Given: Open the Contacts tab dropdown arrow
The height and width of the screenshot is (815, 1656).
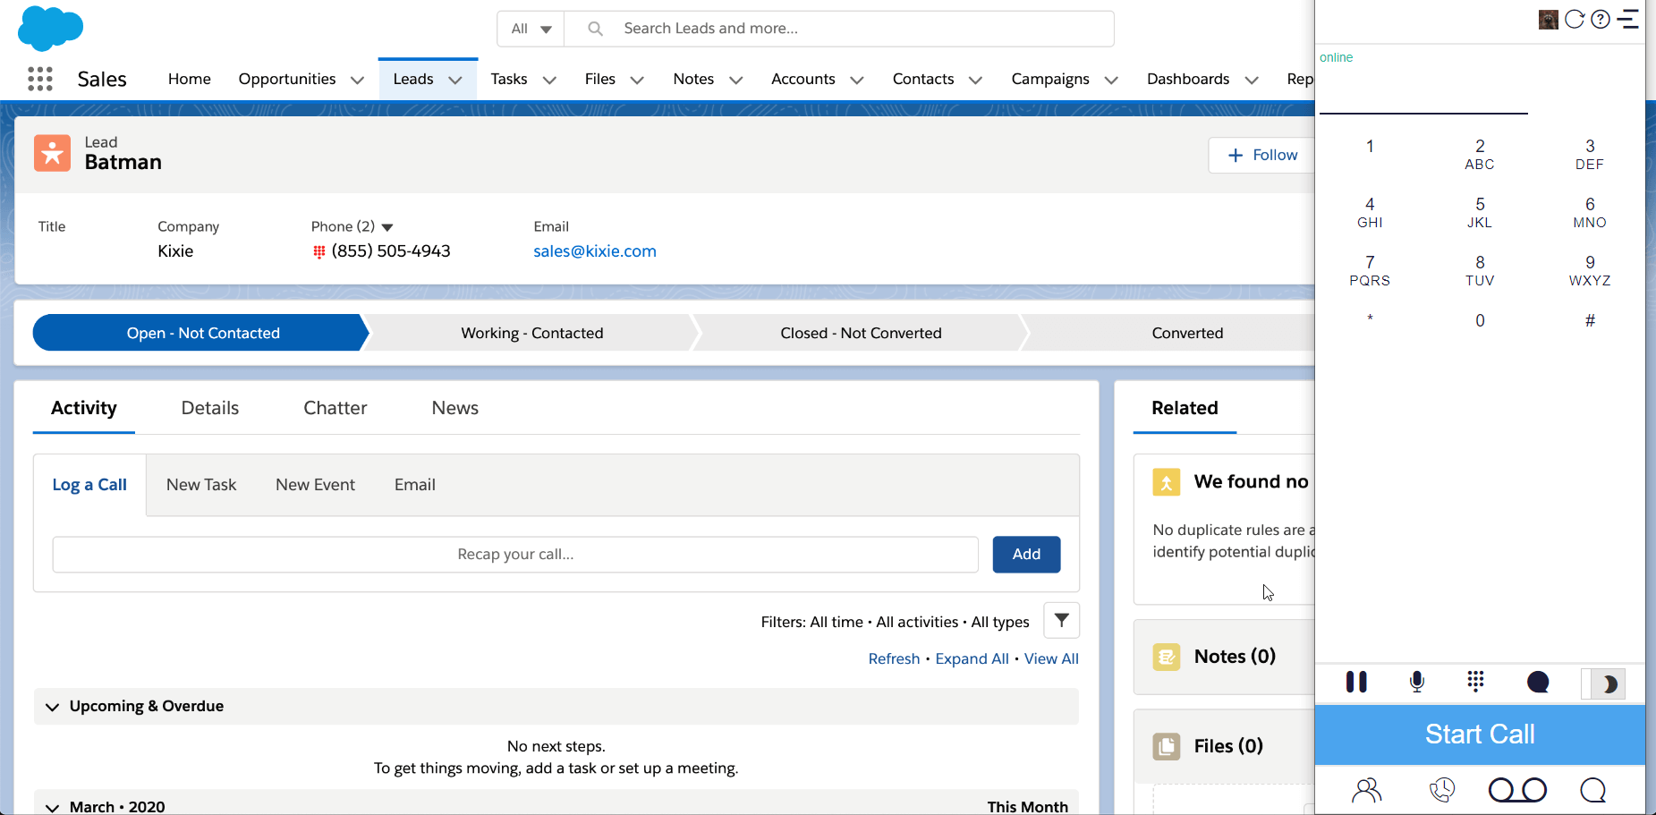Looking at the screenshot, I should point(976,80).
